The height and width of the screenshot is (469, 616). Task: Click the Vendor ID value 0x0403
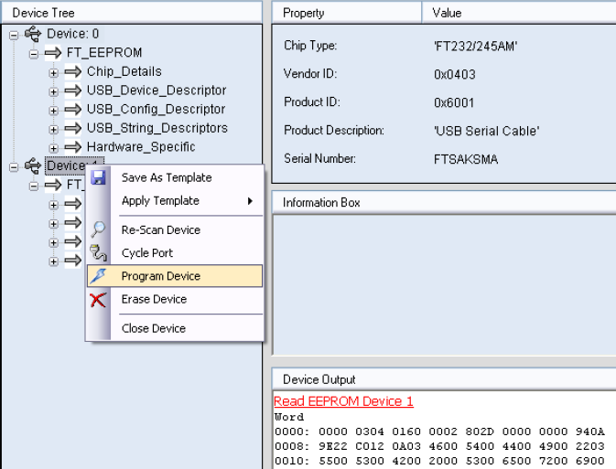[x=455, y=74]
